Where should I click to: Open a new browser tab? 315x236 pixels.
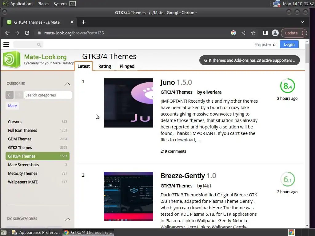tap(84, 22)
